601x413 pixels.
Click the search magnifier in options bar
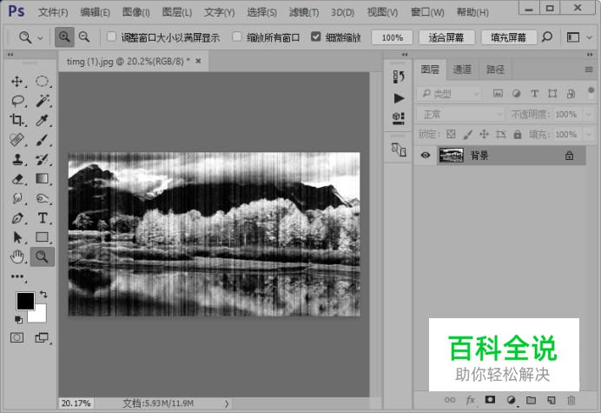(x=547, y=37)
